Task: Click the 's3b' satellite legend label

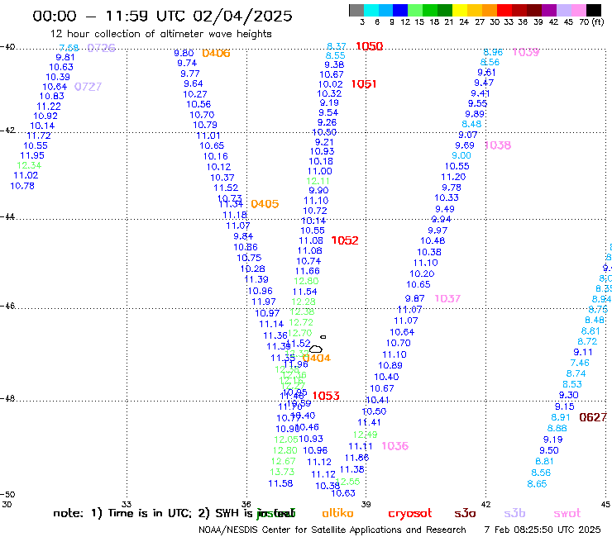Action: [x=514, y=513]
